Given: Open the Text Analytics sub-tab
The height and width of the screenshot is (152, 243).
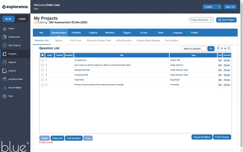Looking at the screenshot, I should click(x=171, y=41).
